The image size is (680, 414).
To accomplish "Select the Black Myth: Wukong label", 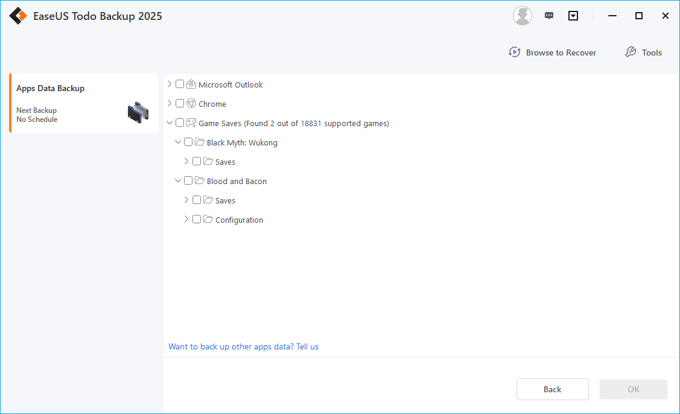I will [242, 143].
